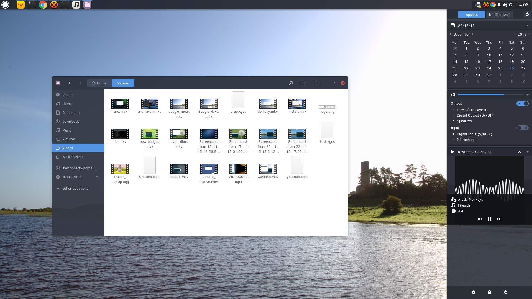Open Pictures folder in the sidebar
Screen dimensions: 532x299
[78, 139]
